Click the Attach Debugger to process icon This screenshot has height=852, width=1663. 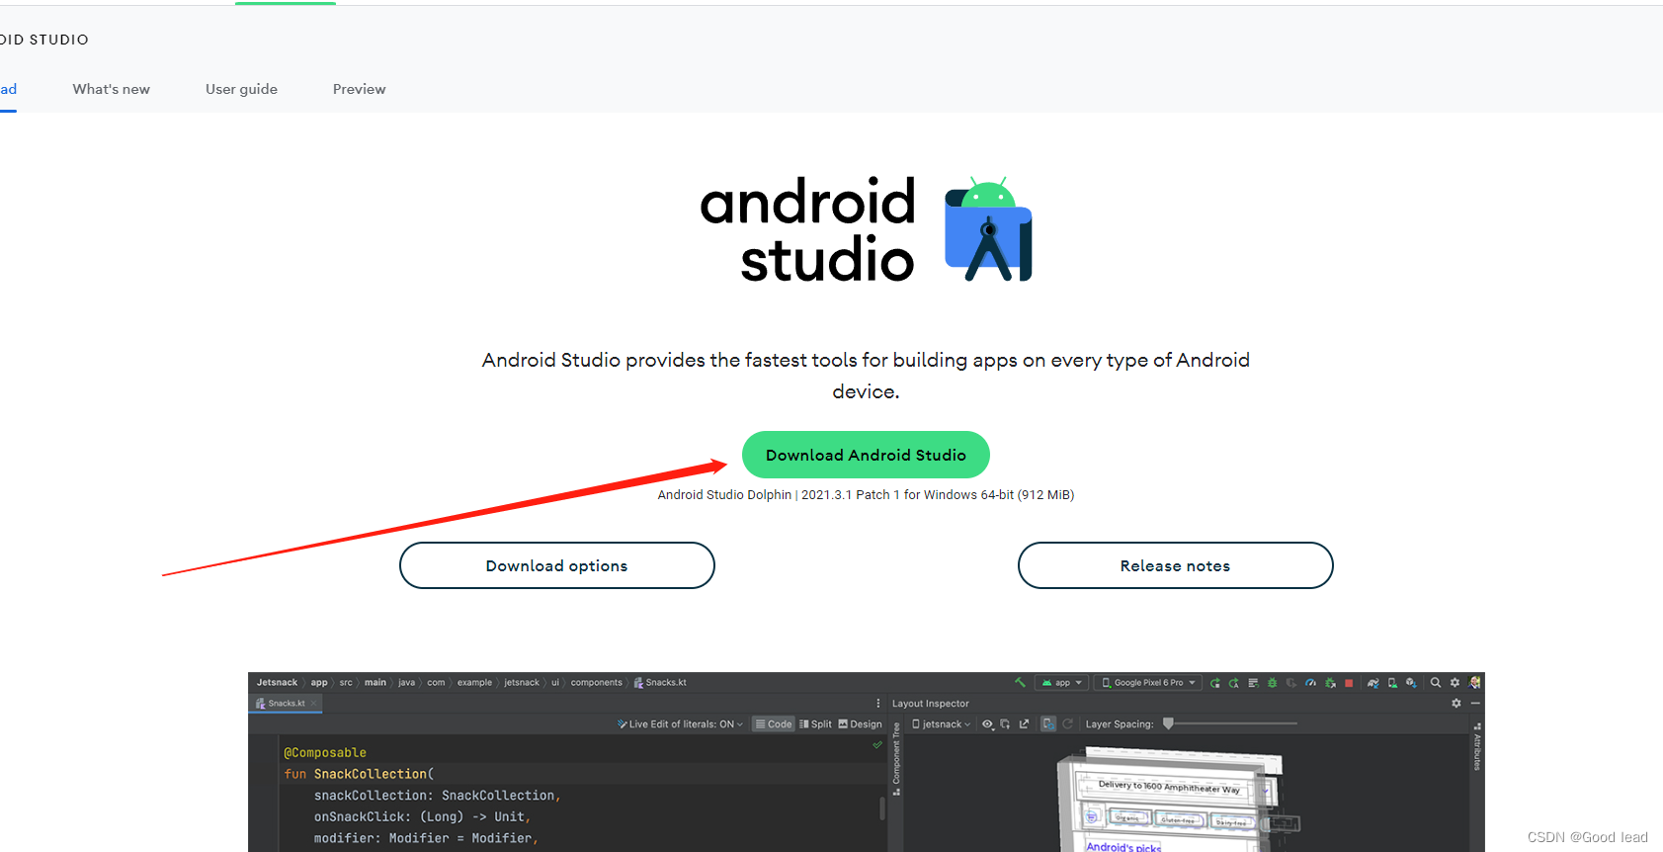[x=1330, y=683]
